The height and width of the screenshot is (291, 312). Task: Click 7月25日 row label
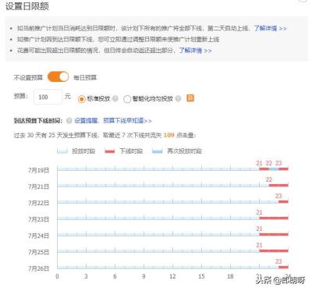pos(39,252)
